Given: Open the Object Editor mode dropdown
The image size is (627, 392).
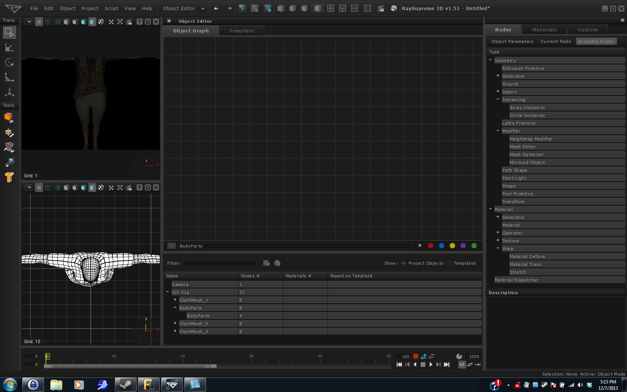Looking at the screenshot, I should [x=203, y=8].
